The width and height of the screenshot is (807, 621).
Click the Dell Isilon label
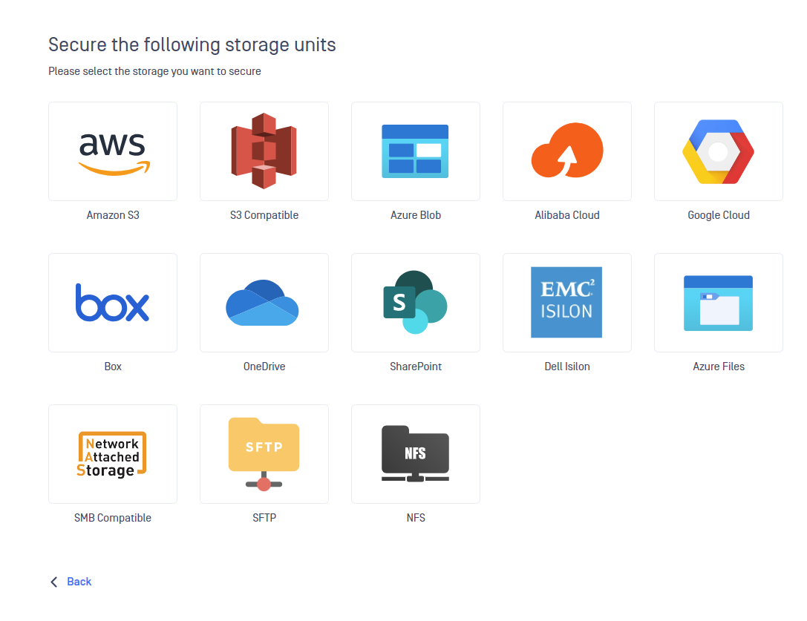pos(567,367)
